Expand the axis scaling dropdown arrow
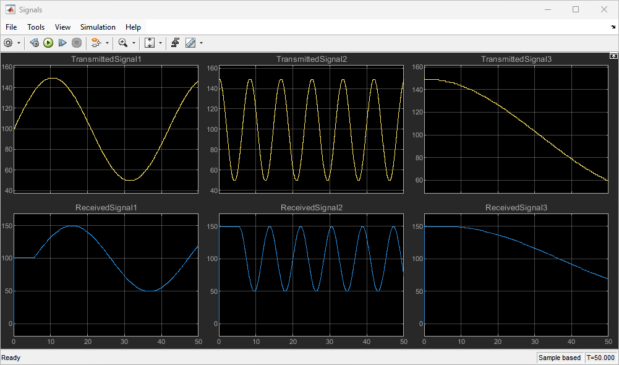Viewport: 619px width, 365px height. tap(160, 43)
